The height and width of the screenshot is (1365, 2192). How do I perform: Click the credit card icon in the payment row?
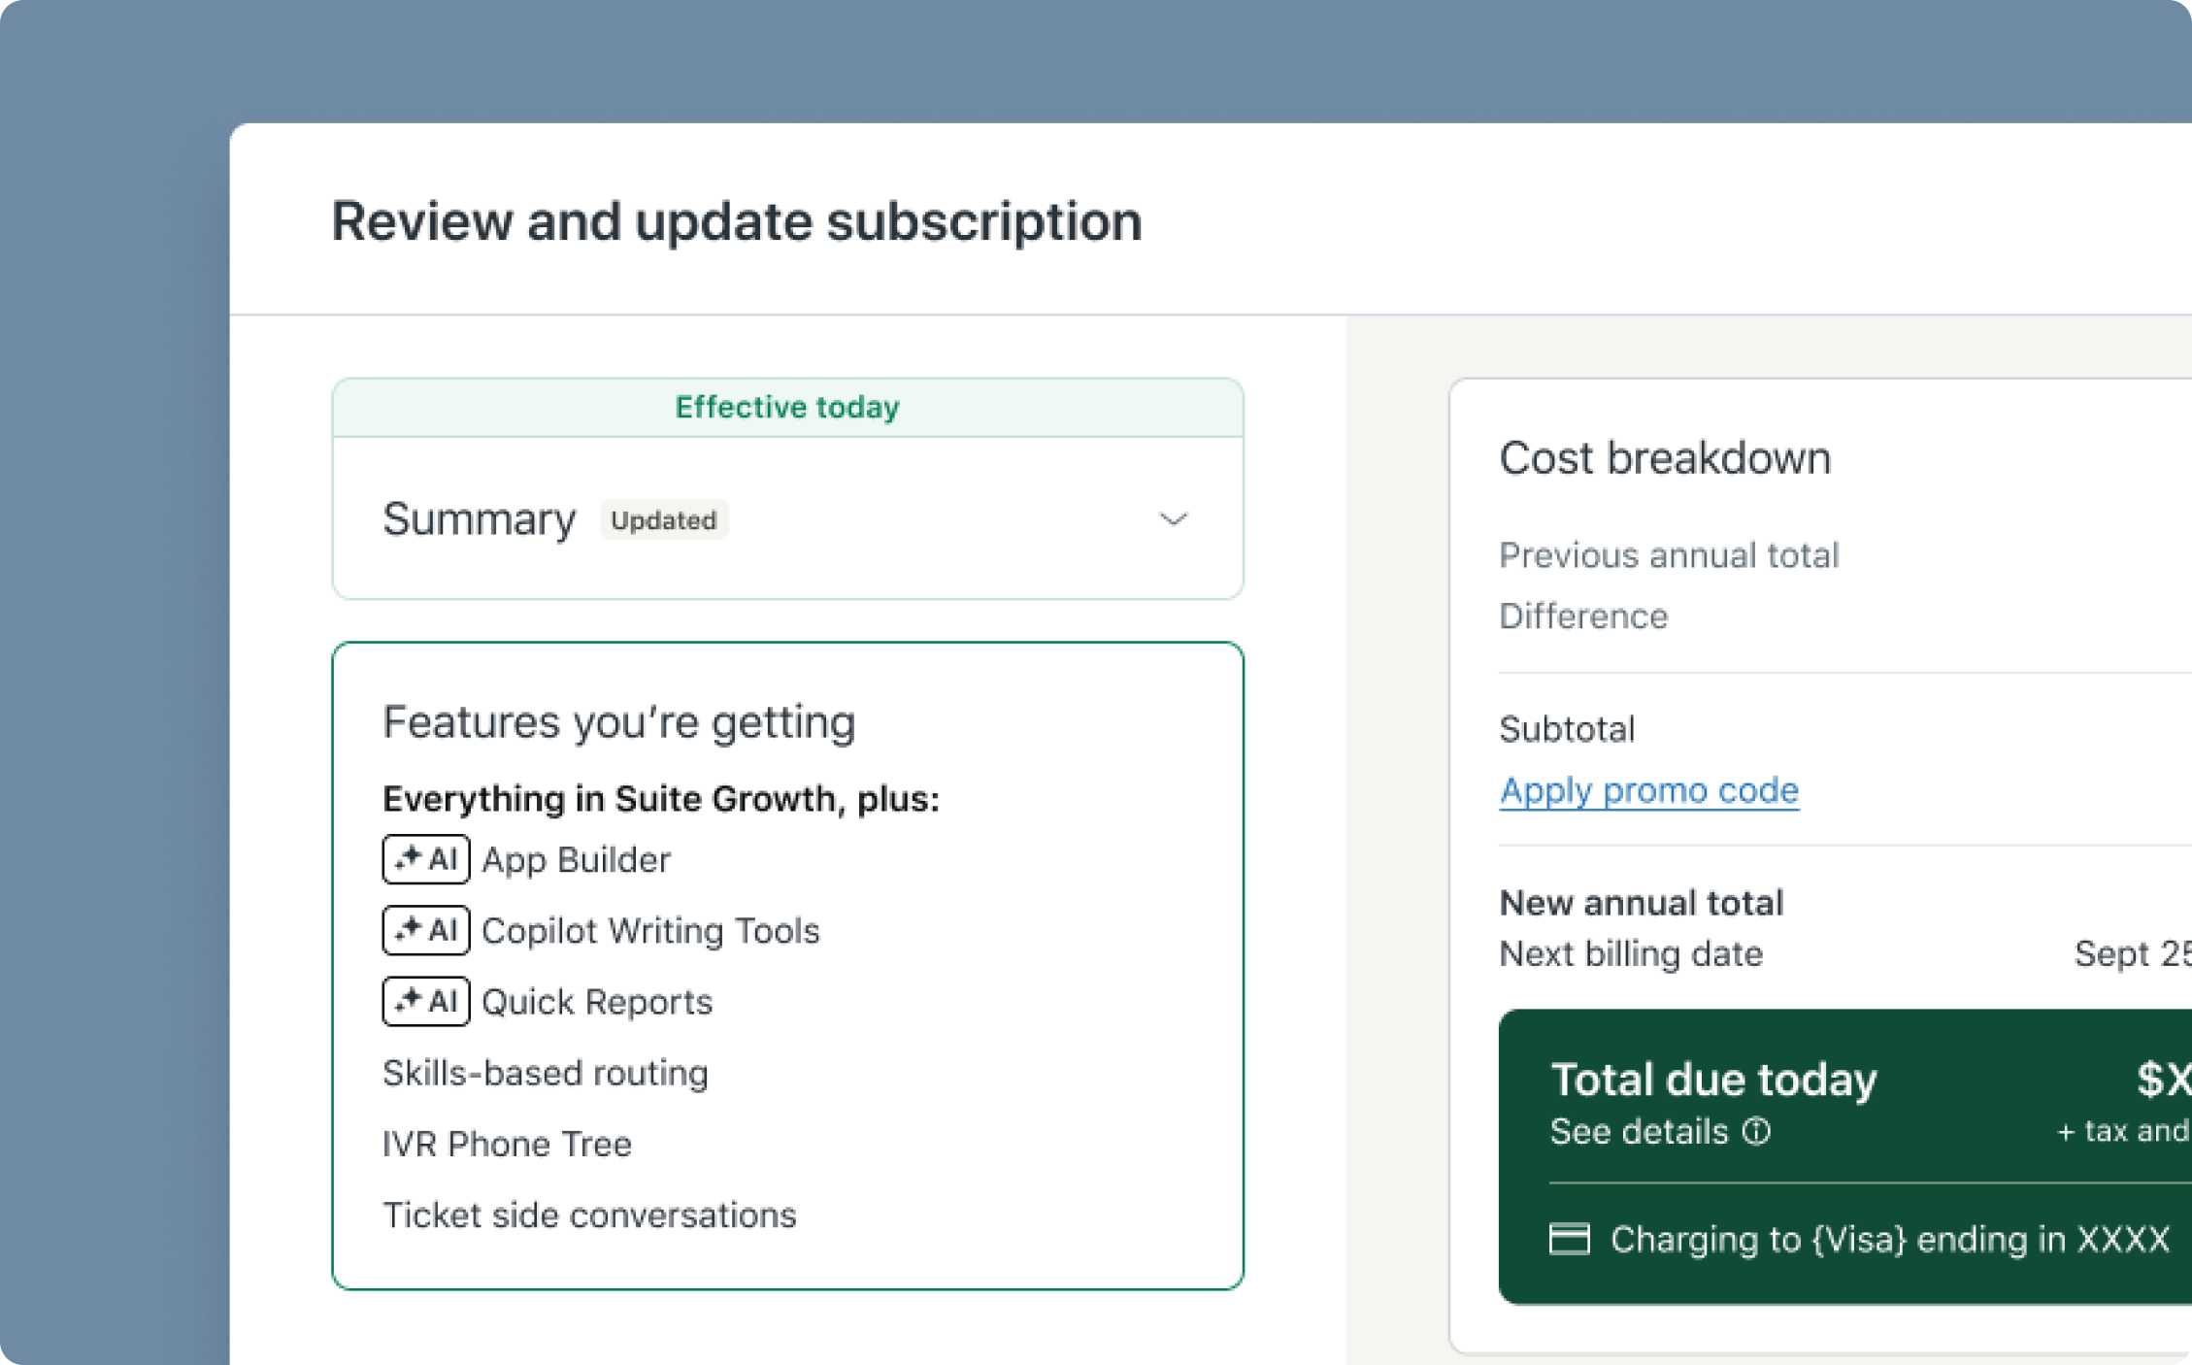click(x=1570, y=1239)
